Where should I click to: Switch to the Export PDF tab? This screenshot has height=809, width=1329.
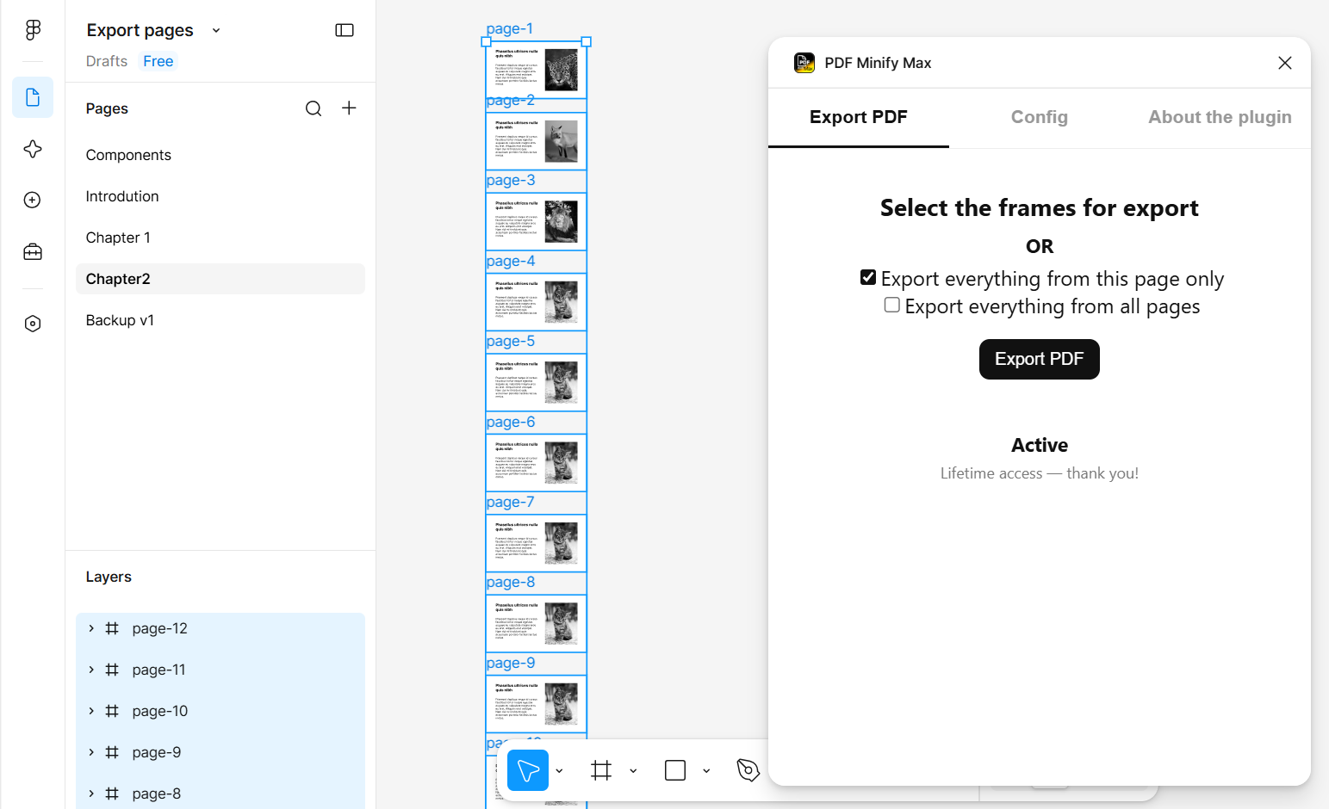[x=859, y=118]
